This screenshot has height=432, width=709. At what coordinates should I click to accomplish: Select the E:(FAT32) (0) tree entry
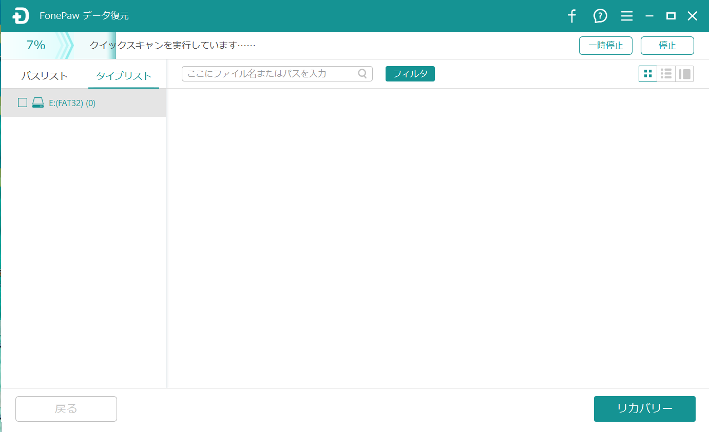pyautogui.click(x=72, y=103)
